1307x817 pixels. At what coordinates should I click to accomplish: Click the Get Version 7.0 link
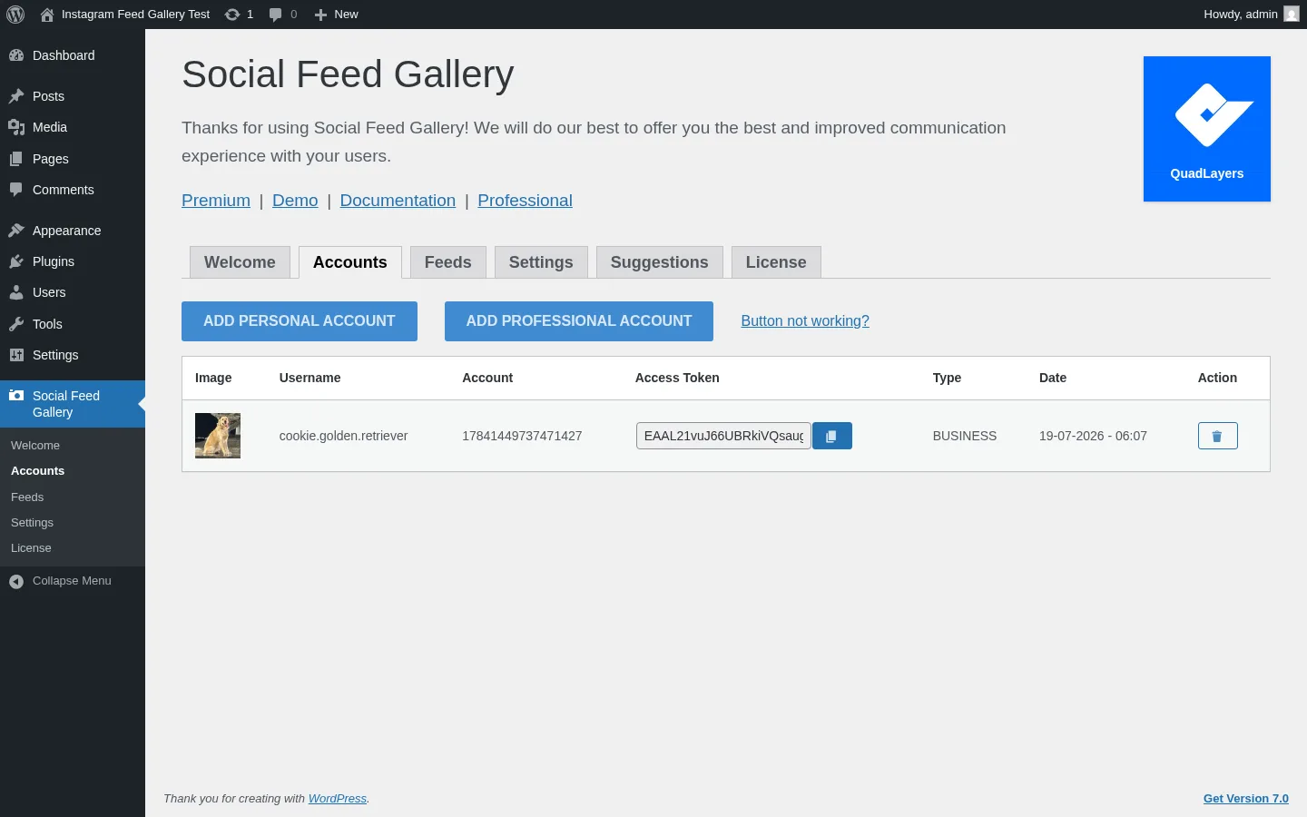pos(1246,799)
